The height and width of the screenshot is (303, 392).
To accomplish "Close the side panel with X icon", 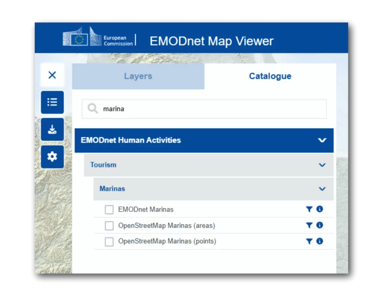I will (52, 75).
